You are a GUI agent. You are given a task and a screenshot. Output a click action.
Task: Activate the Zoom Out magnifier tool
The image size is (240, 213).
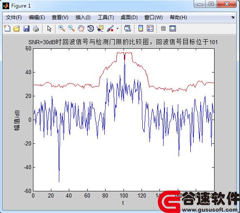(x=71, y=28)
